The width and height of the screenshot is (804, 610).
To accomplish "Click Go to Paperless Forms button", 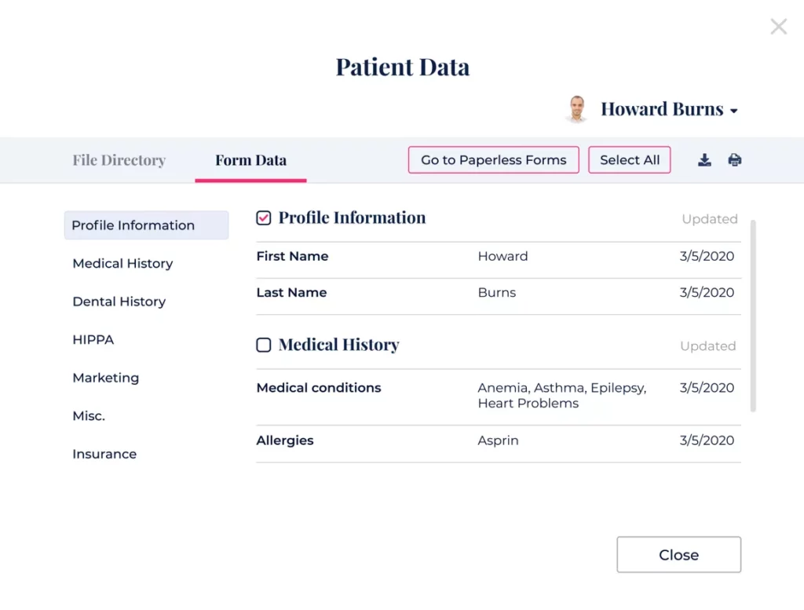I will click(x=493, y=160).
